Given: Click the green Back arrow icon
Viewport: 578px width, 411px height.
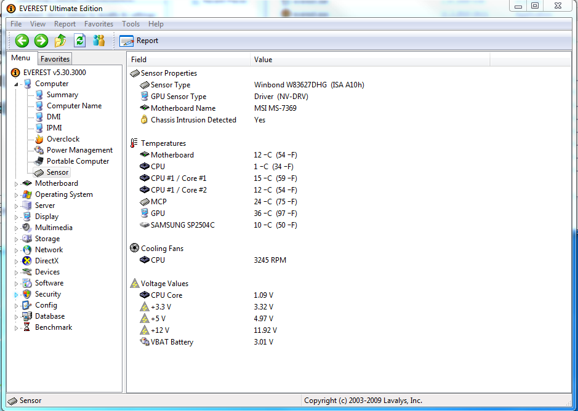Looking at the screenshot, I should [x=22, y=41].
